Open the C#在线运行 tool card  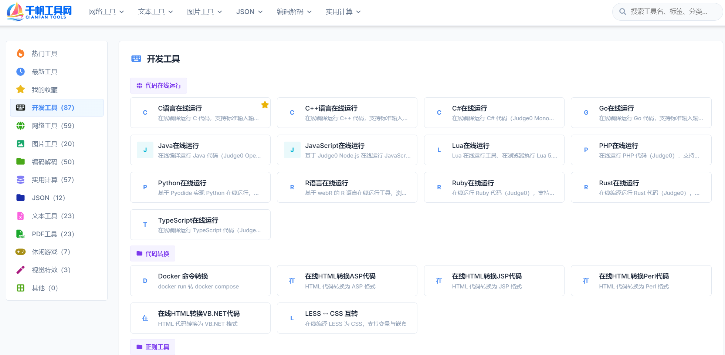tap(494, 112)
